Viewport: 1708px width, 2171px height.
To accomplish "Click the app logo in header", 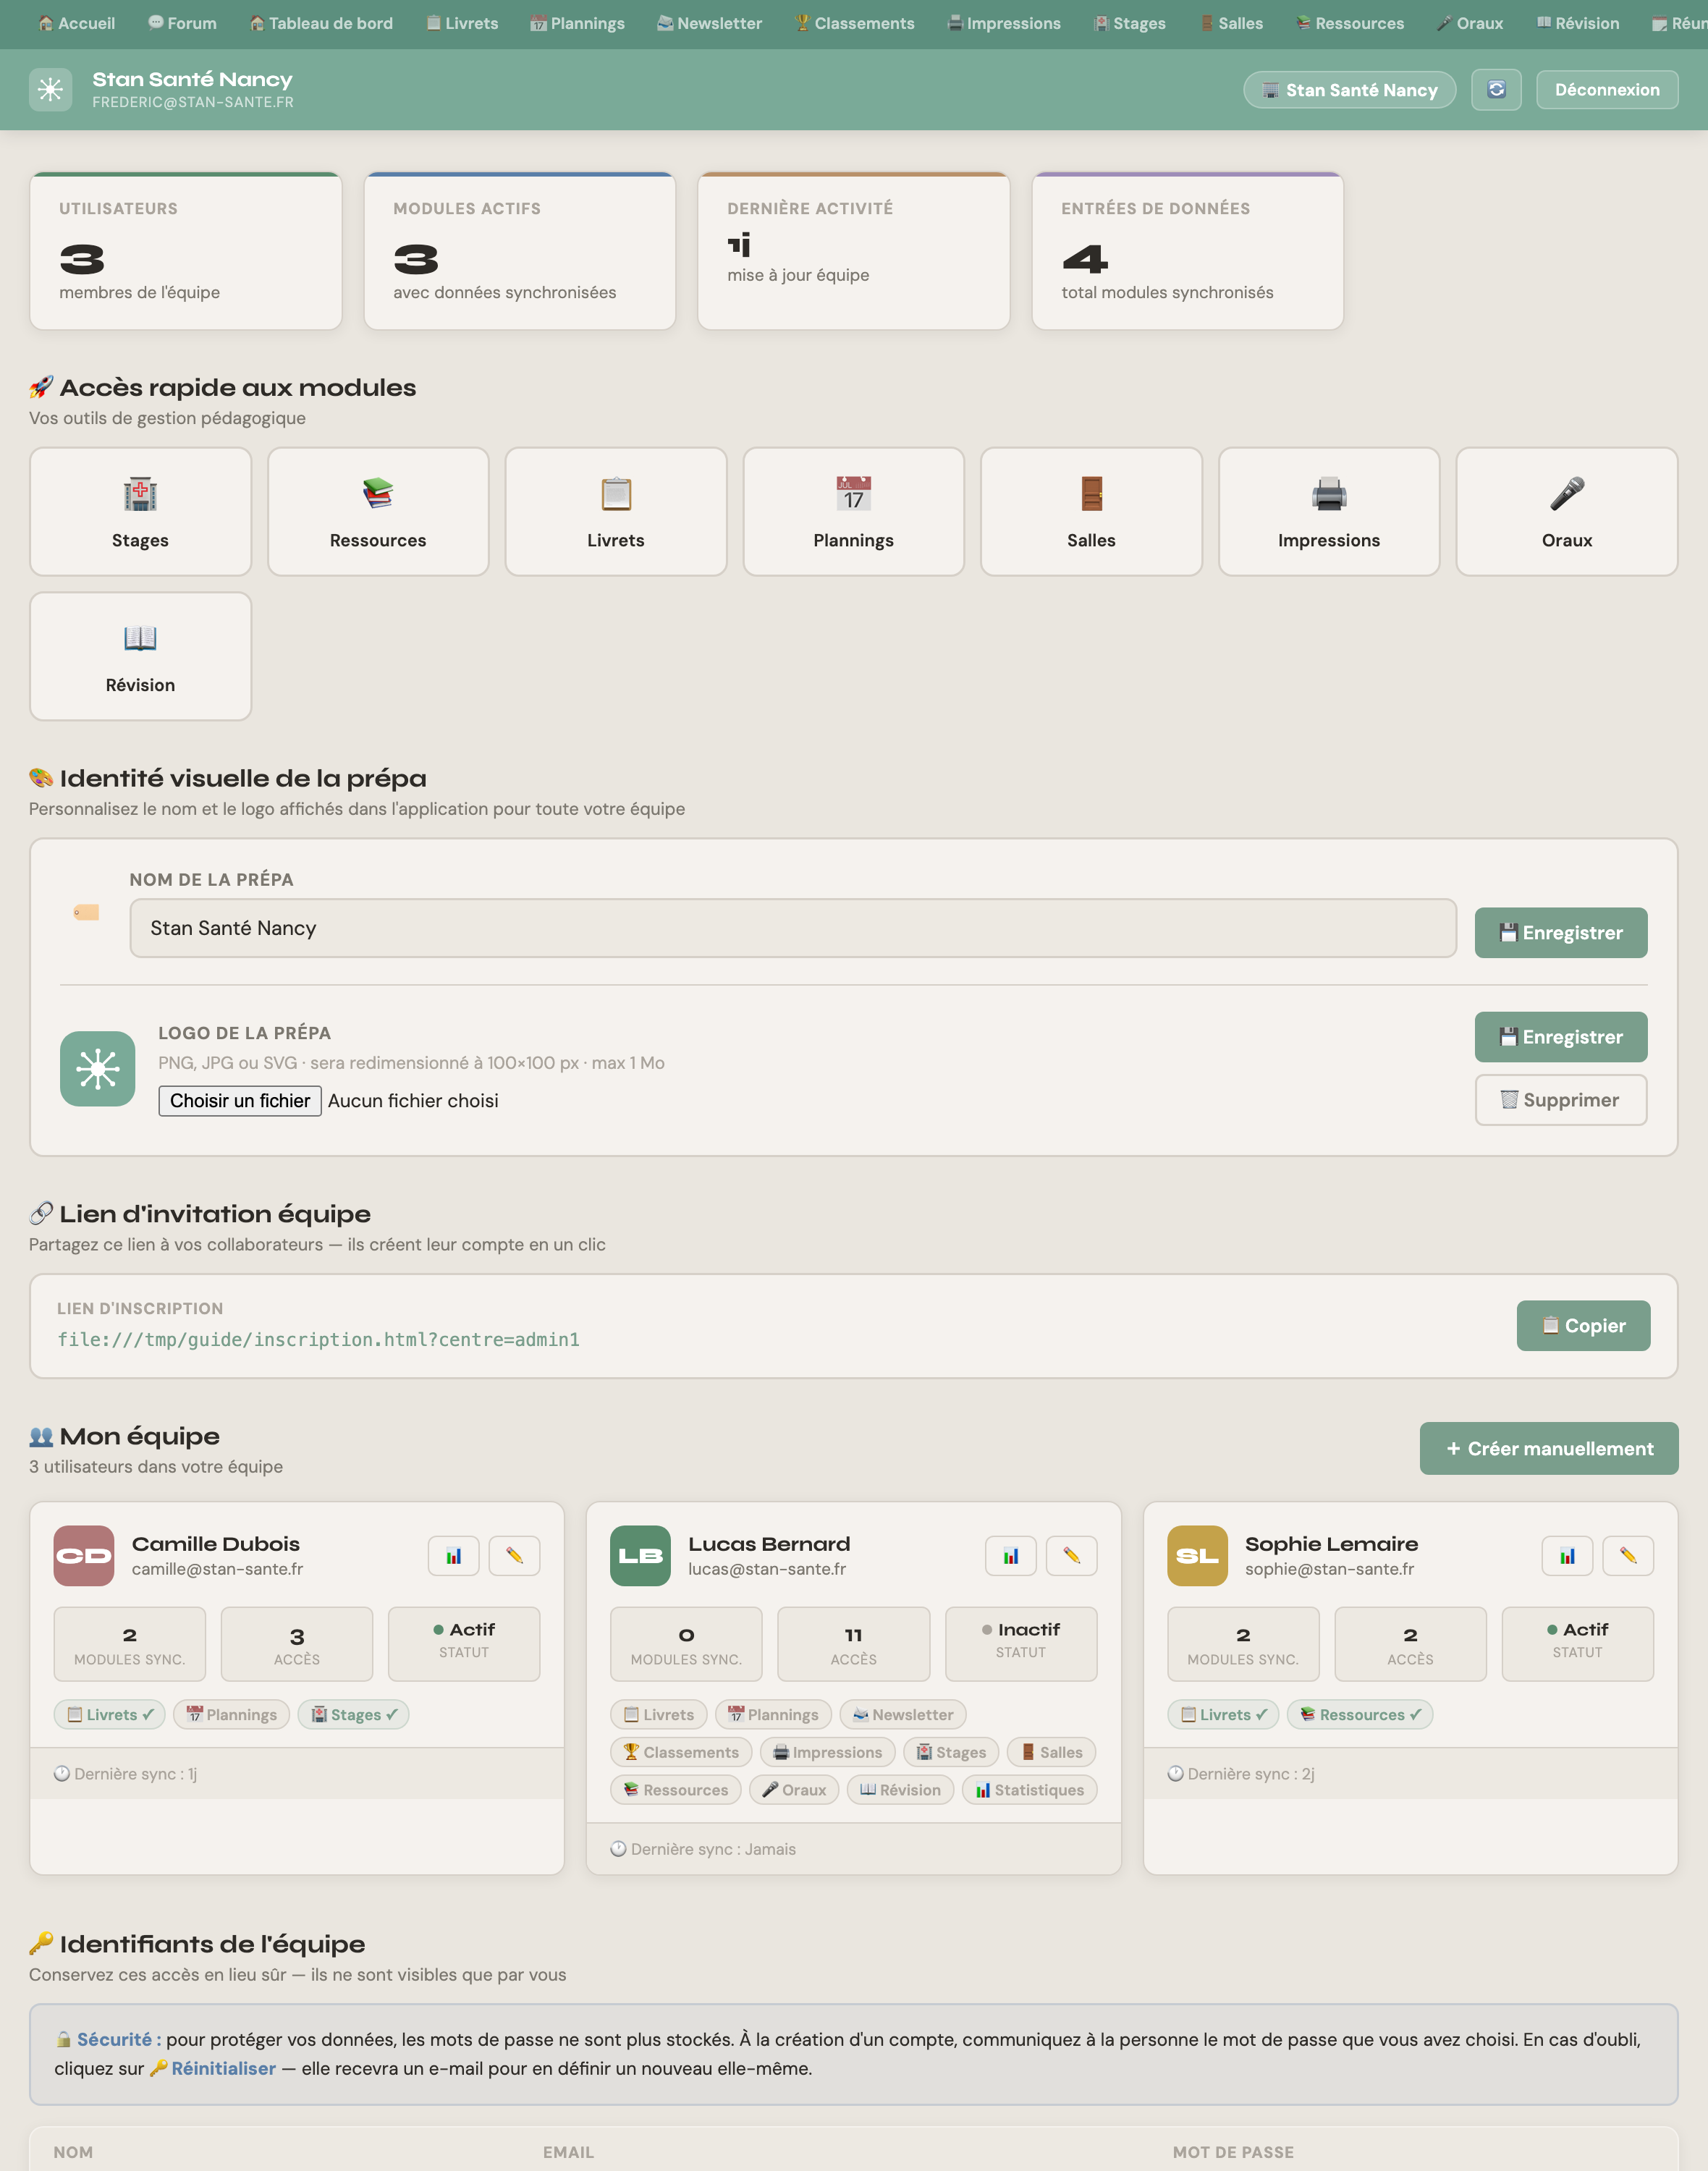I will tap(50, 90).
